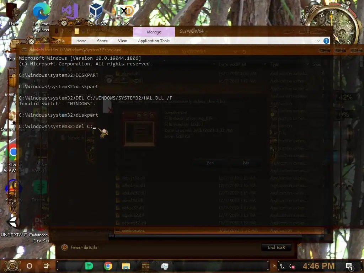Open the HxD hex editor desktop icon
364x273 pixels.
pos(125,14)
